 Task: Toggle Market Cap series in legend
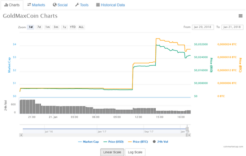pyautogui.click(x=88, y=141)
